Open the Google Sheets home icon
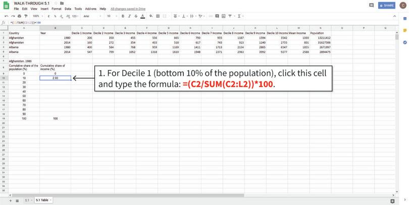This screenshot has width=409, height=205. pyautogui.click(x=6, y=6)
